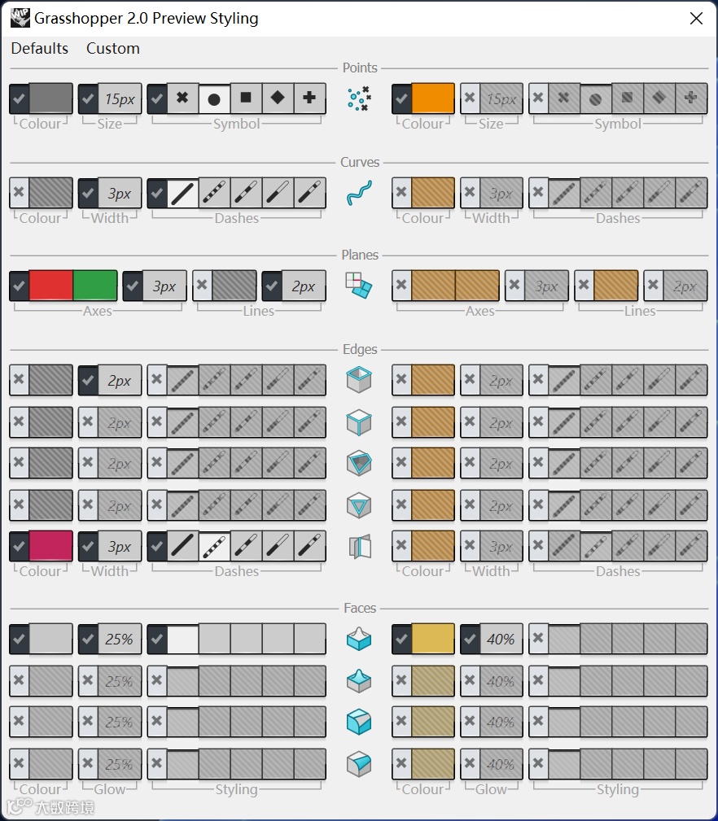
Task: Click the crimson Edges colour swatch
Action: [50, 546]
